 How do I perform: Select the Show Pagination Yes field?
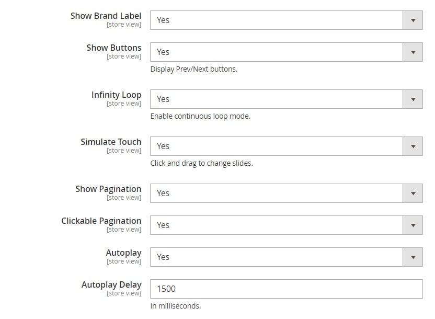287,193
